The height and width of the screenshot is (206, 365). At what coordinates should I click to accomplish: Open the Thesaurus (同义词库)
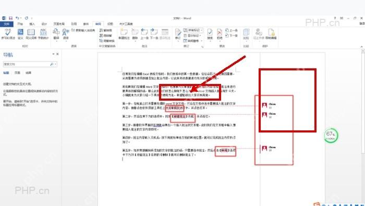(x=31, y=34)
